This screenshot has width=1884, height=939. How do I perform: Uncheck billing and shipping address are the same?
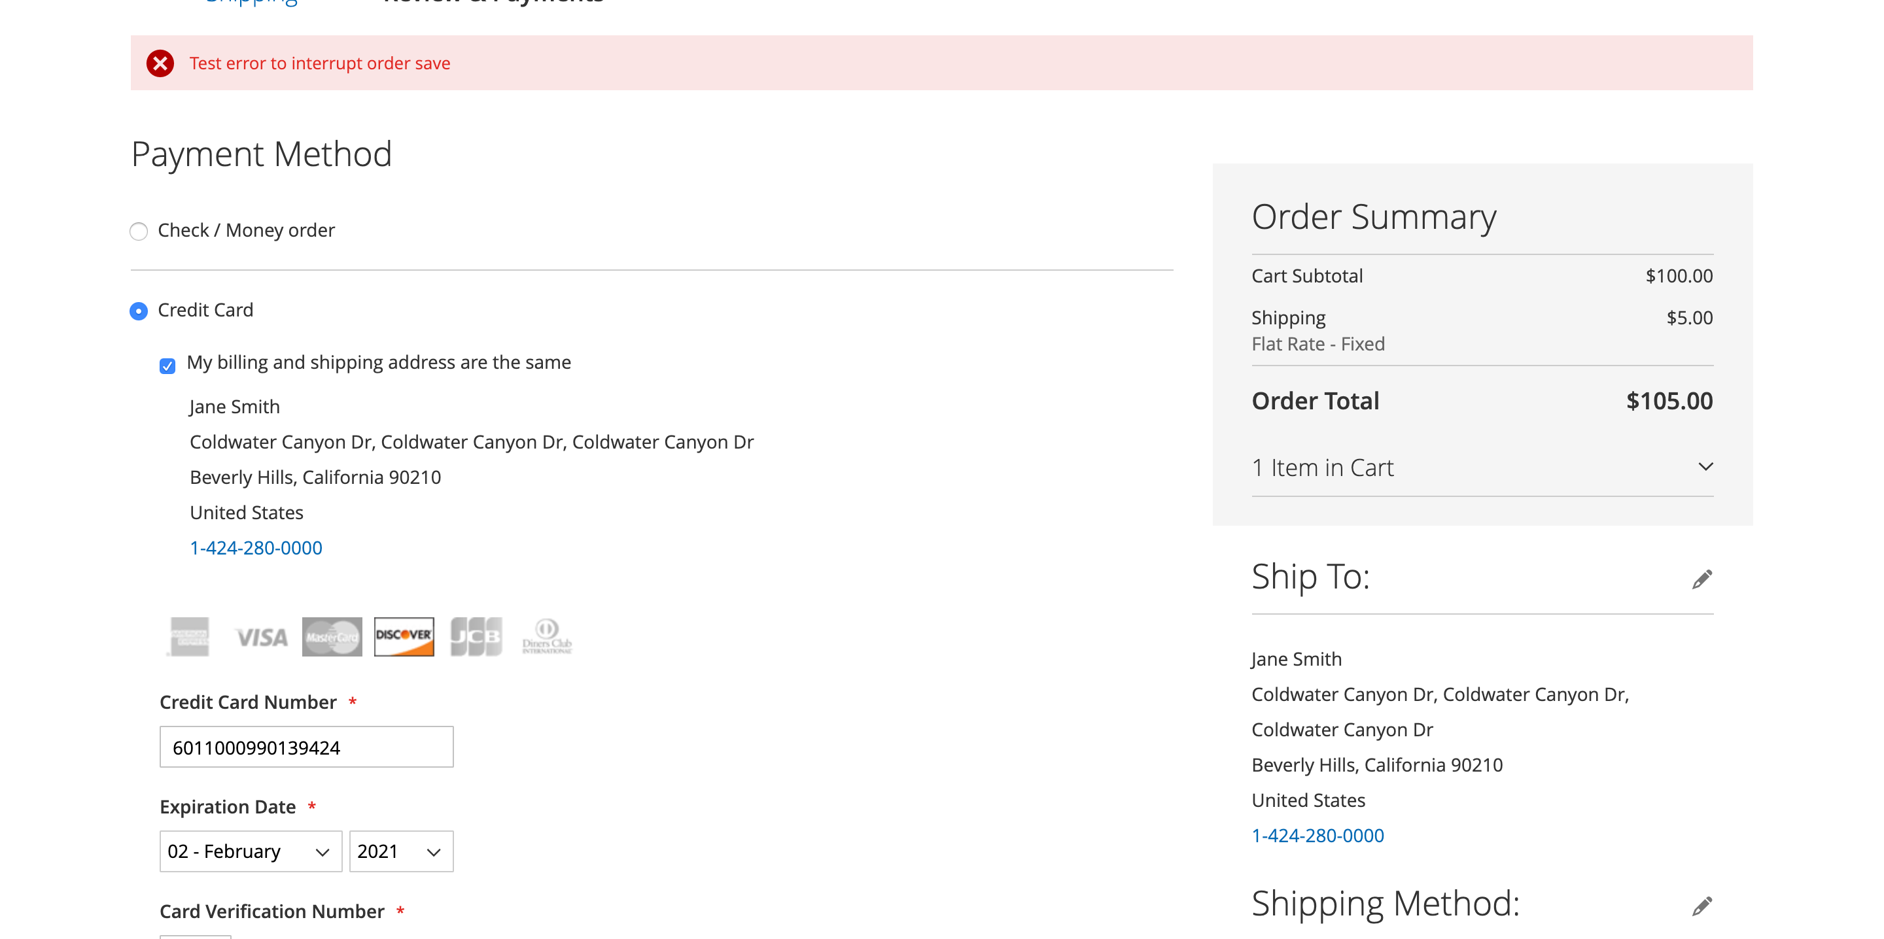point(167,366)
